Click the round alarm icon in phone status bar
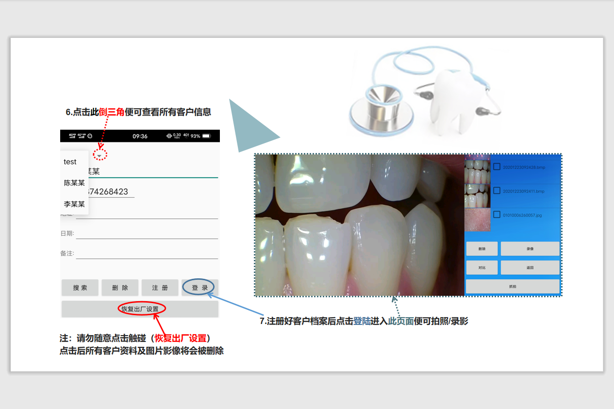The width and height of the screenshot is (614, 409). coord(90,136)
